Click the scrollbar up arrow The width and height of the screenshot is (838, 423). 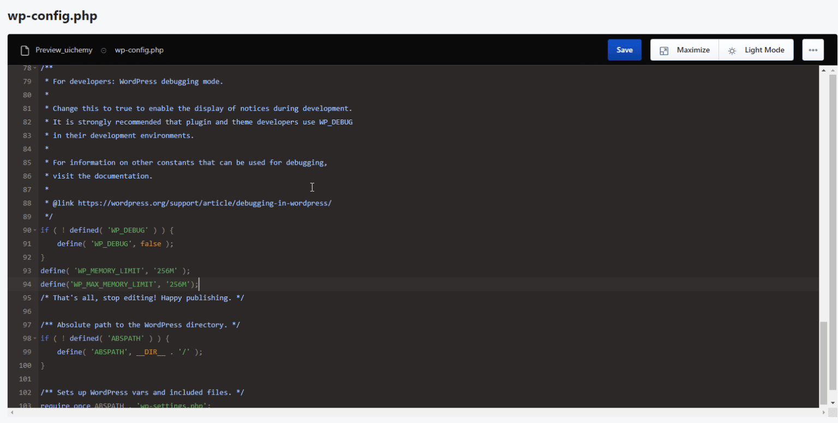(824, 70)
